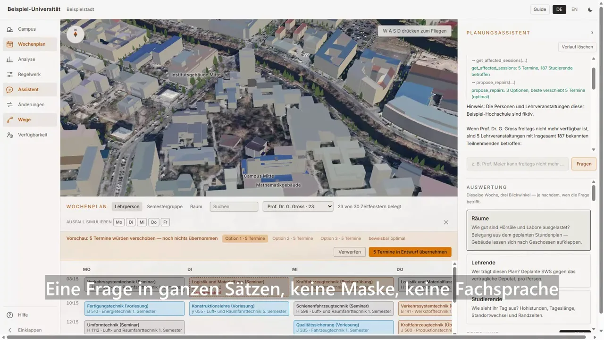This screenshot has width=604, height=340.
Task: Click the chat history scroll-up arrow
Action: pos(593,59)
